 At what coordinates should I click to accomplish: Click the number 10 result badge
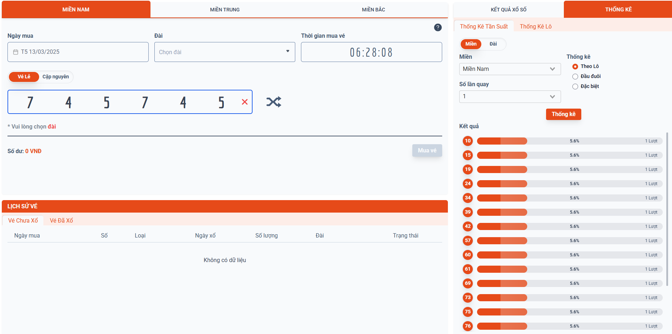[467, 141]
